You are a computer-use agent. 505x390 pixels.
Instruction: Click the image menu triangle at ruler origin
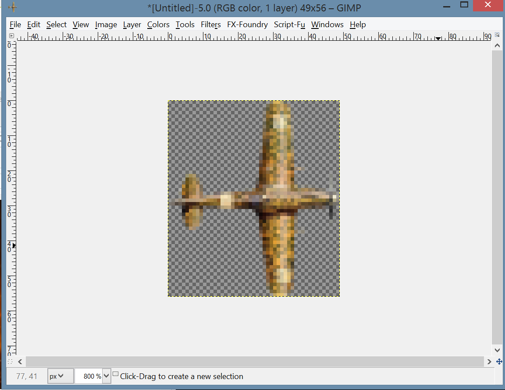click(x=11, y=36)
